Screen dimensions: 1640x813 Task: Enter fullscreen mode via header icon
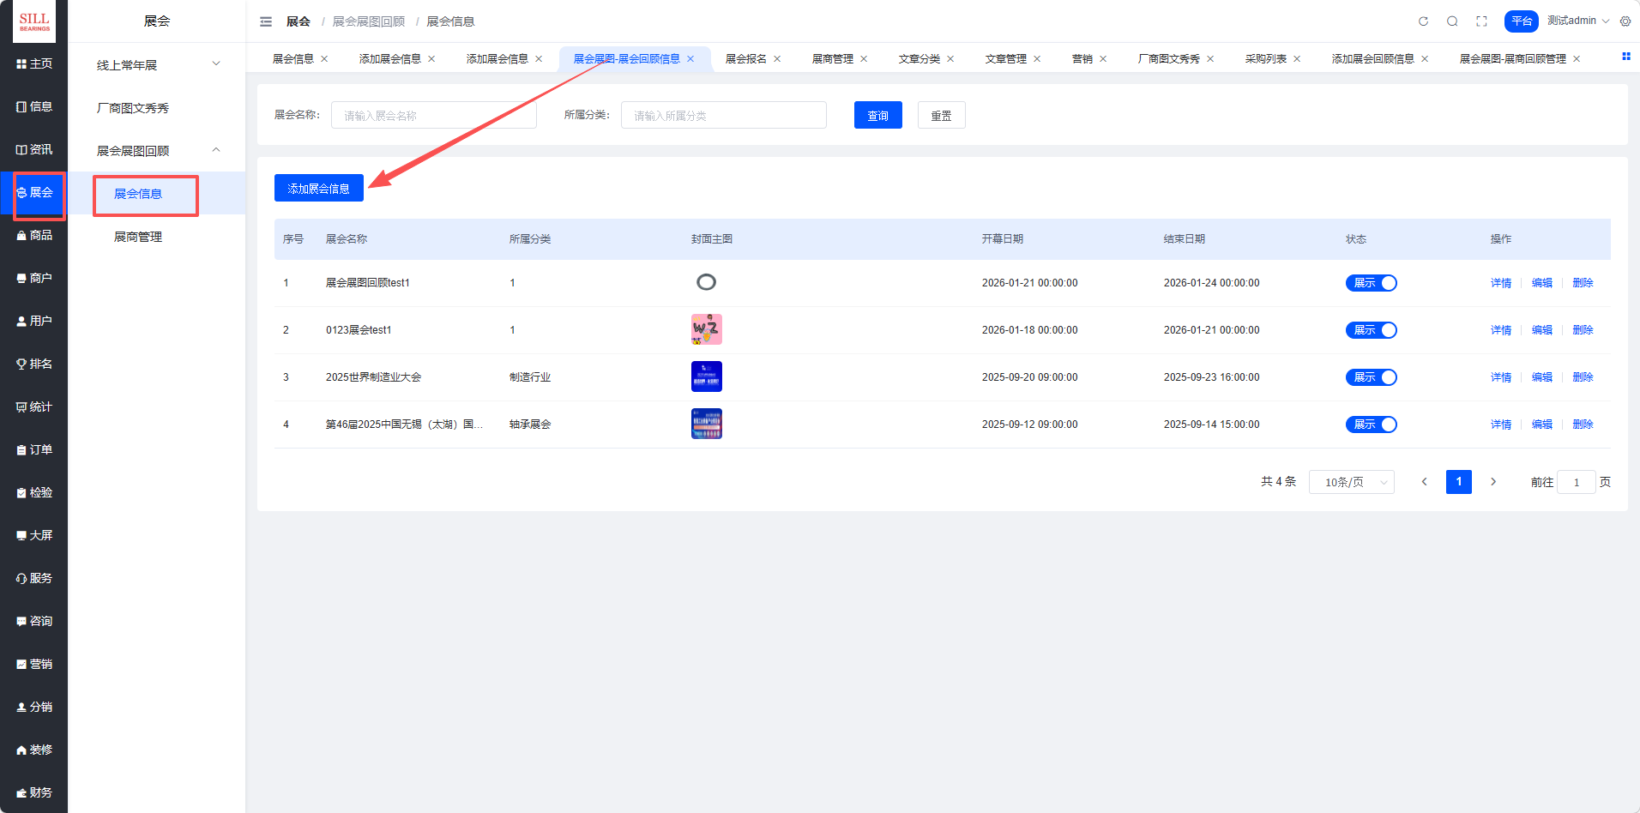pyautogui.click(x=1481, y=21)
